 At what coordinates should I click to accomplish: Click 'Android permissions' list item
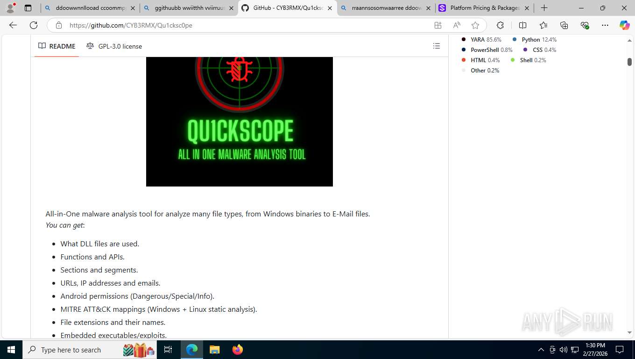point(137,296)
